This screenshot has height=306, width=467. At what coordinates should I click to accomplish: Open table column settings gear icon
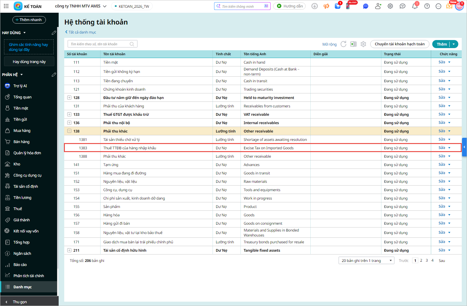363,44
